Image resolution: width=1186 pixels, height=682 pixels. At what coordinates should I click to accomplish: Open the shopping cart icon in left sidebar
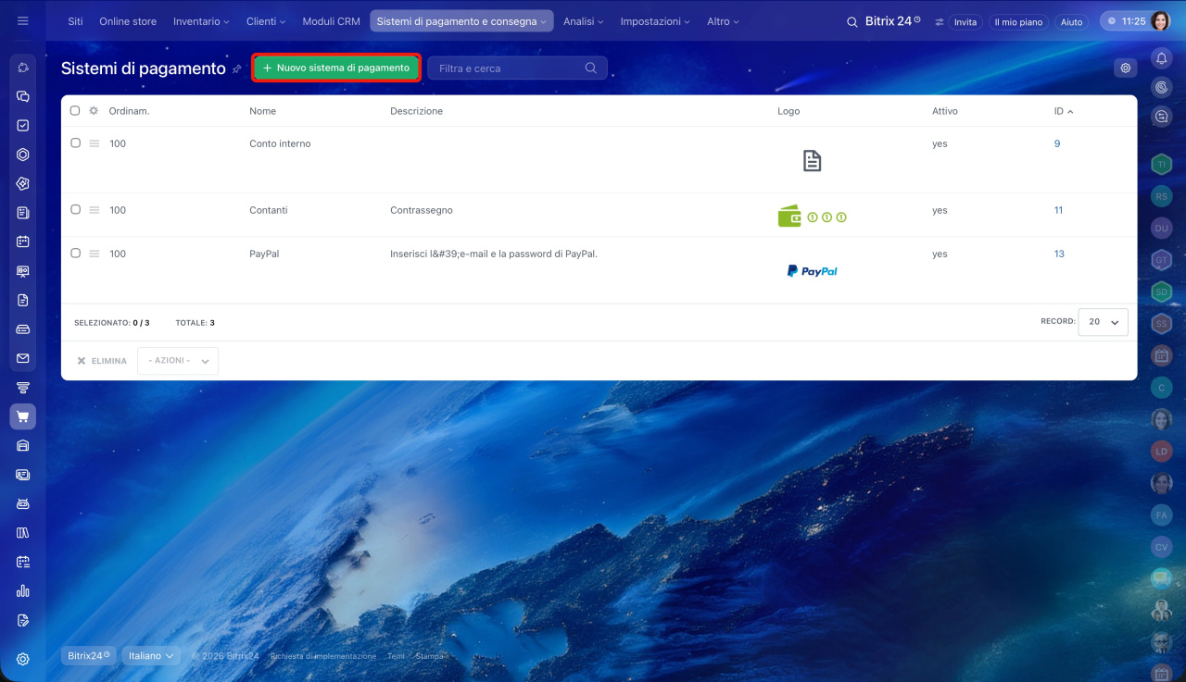pyautogui.click(x=23, y=416)
